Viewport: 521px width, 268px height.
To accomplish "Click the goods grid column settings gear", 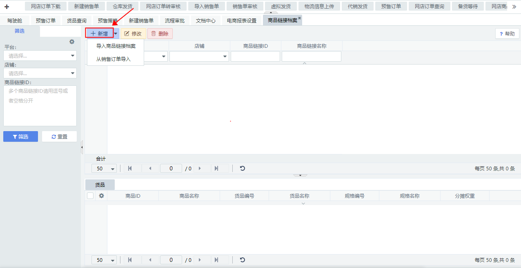I will [101, 196].
